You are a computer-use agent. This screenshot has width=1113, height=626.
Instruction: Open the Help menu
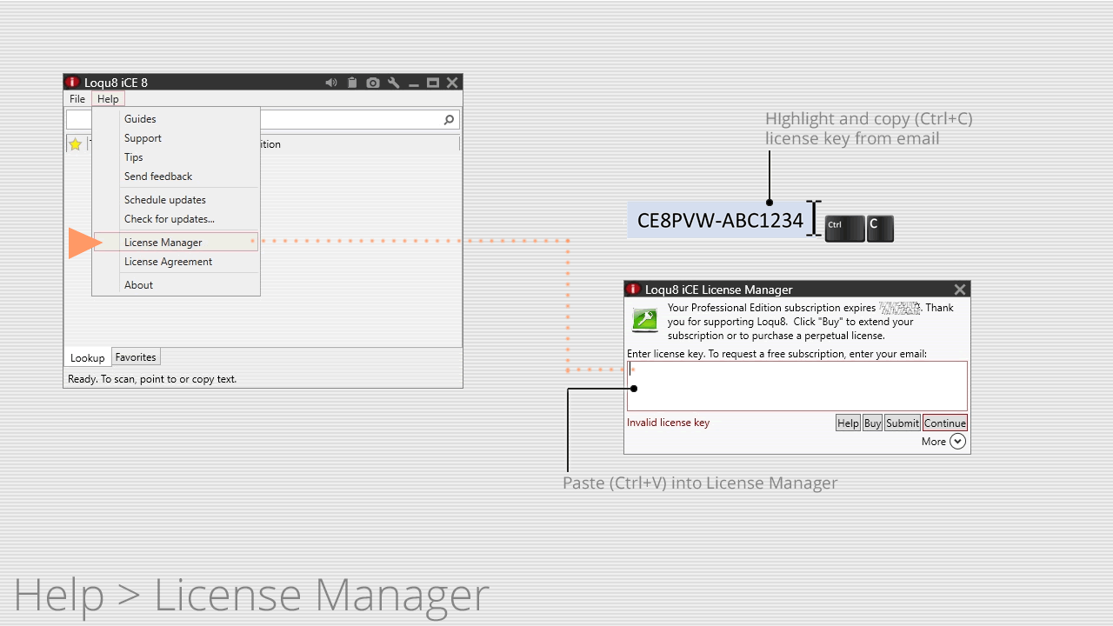coord(107,98)
